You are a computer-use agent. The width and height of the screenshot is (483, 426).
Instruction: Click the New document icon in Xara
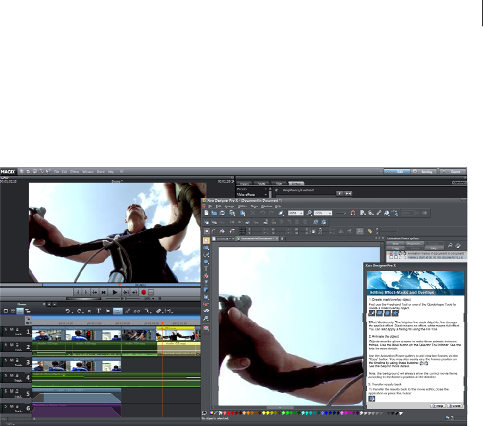tap(206, 213)
